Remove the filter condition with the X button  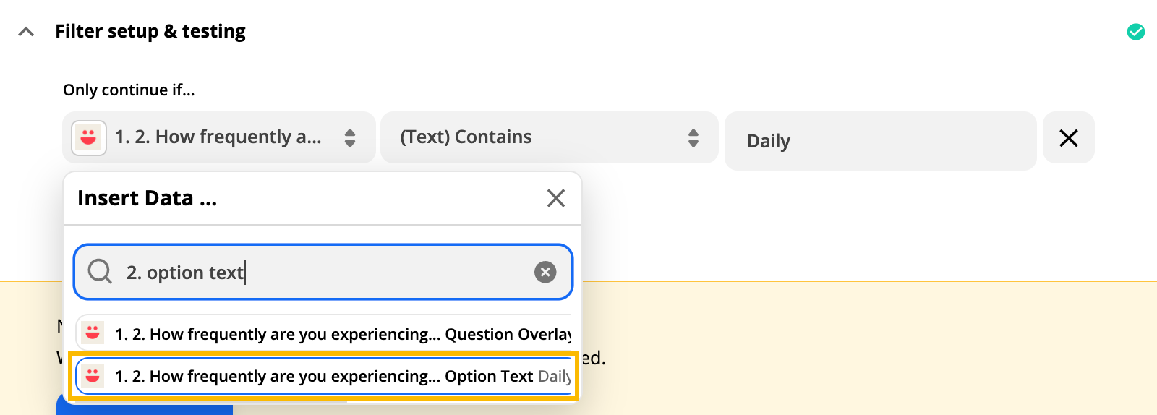[1069, 137]
